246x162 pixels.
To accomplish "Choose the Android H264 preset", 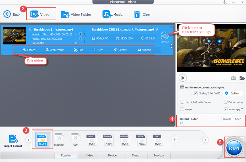I will click(125, 140).
